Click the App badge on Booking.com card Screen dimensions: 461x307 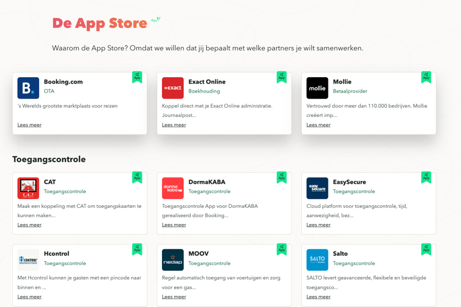coord(137,77)
